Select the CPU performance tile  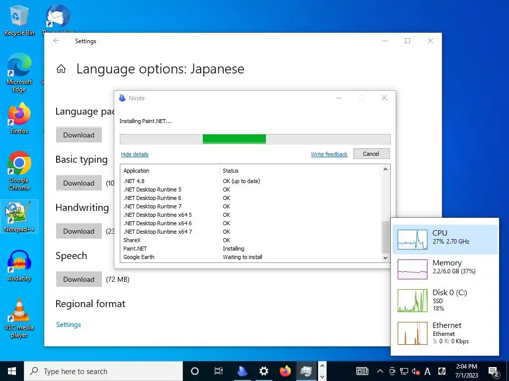445,240
